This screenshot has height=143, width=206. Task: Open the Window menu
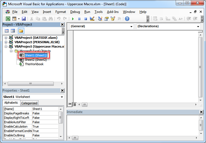click(x=129, y=12)
